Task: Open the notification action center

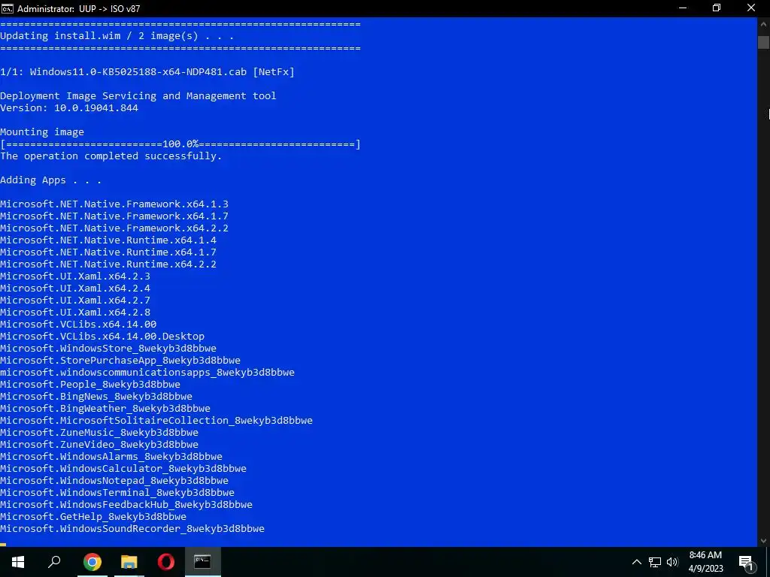Action: (x=746, y=562)
